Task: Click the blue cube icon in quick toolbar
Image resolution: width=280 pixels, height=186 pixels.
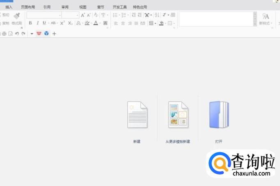Action: (46, 34)
